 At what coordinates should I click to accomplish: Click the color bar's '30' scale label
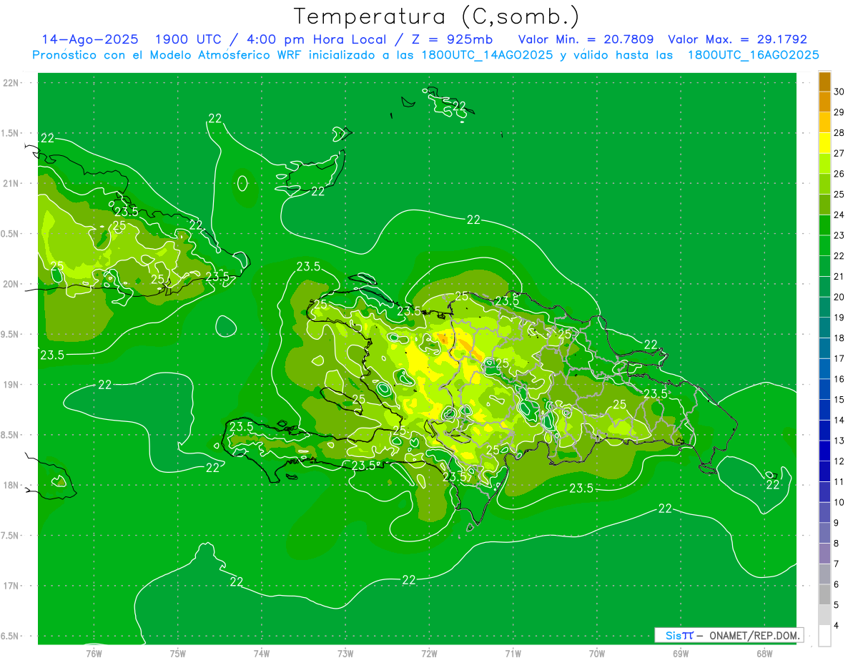click(x=839, y=92)
